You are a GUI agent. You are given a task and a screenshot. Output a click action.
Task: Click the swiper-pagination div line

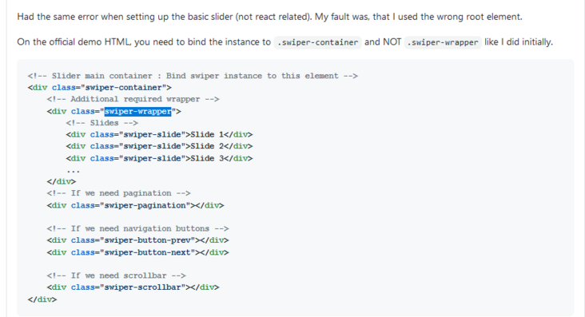135,205
